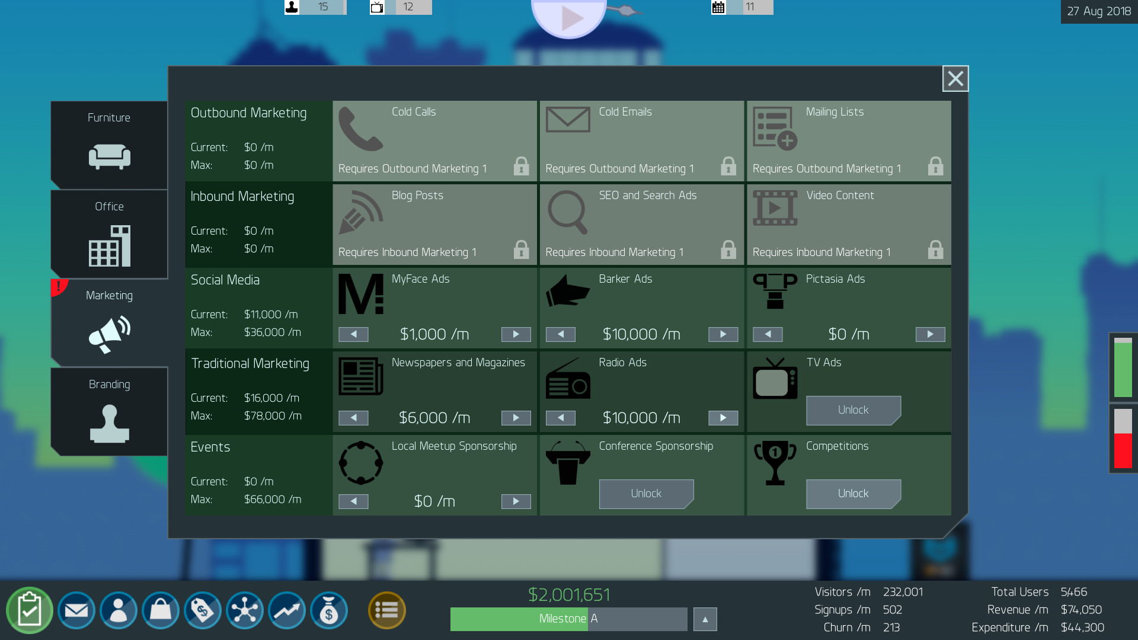
Task: Click the Newspapers and Magazines icon
Action: coord(361,376)
